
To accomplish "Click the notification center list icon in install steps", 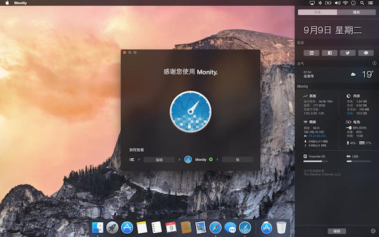I will (132, 159).
